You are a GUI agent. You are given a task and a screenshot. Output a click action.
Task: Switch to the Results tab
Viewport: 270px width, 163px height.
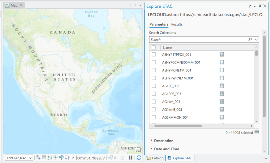(x=177, y=24)
